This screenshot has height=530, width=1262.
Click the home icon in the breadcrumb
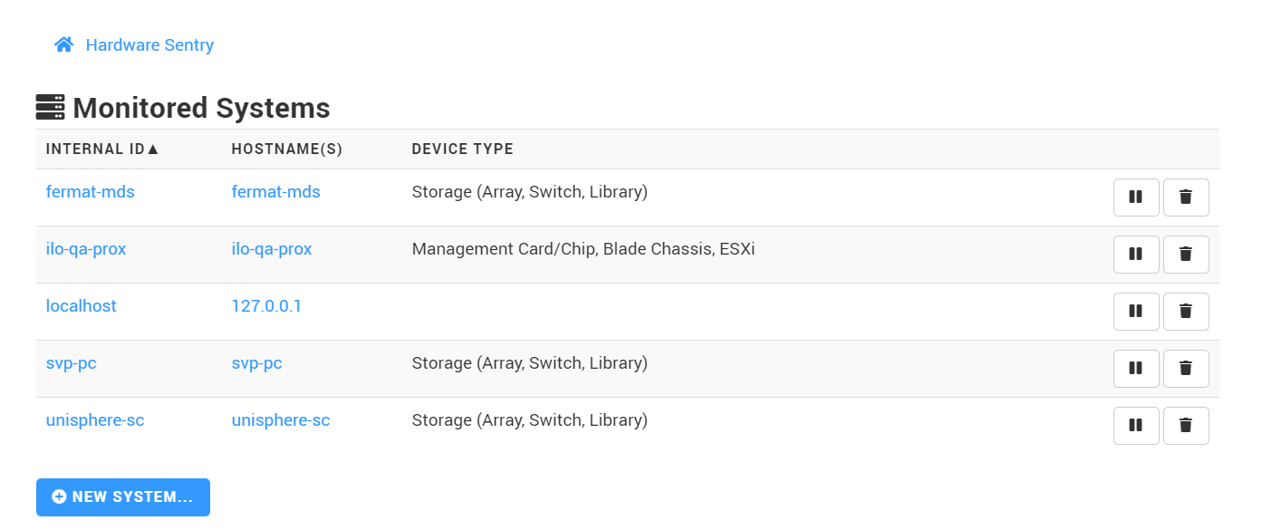point(63,43)
